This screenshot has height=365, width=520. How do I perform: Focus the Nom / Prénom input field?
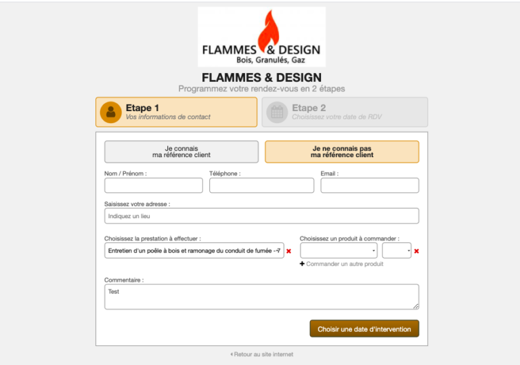pos(154,186)
